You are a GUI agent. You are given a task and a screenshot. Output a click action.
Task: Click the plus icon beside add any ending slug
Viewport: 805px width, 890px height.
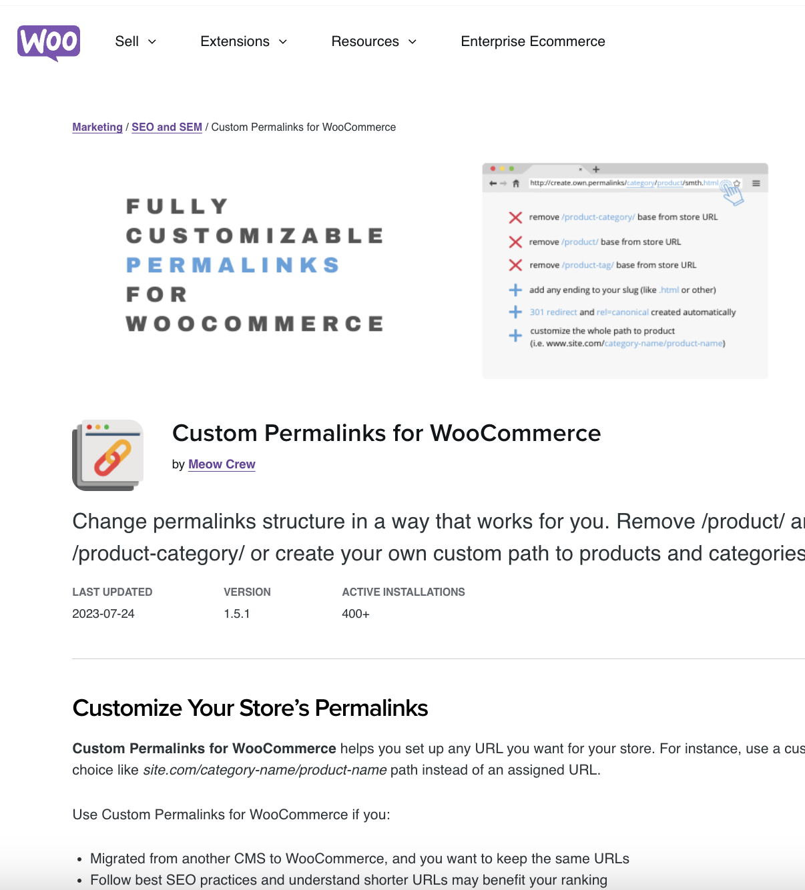(515, 290)
